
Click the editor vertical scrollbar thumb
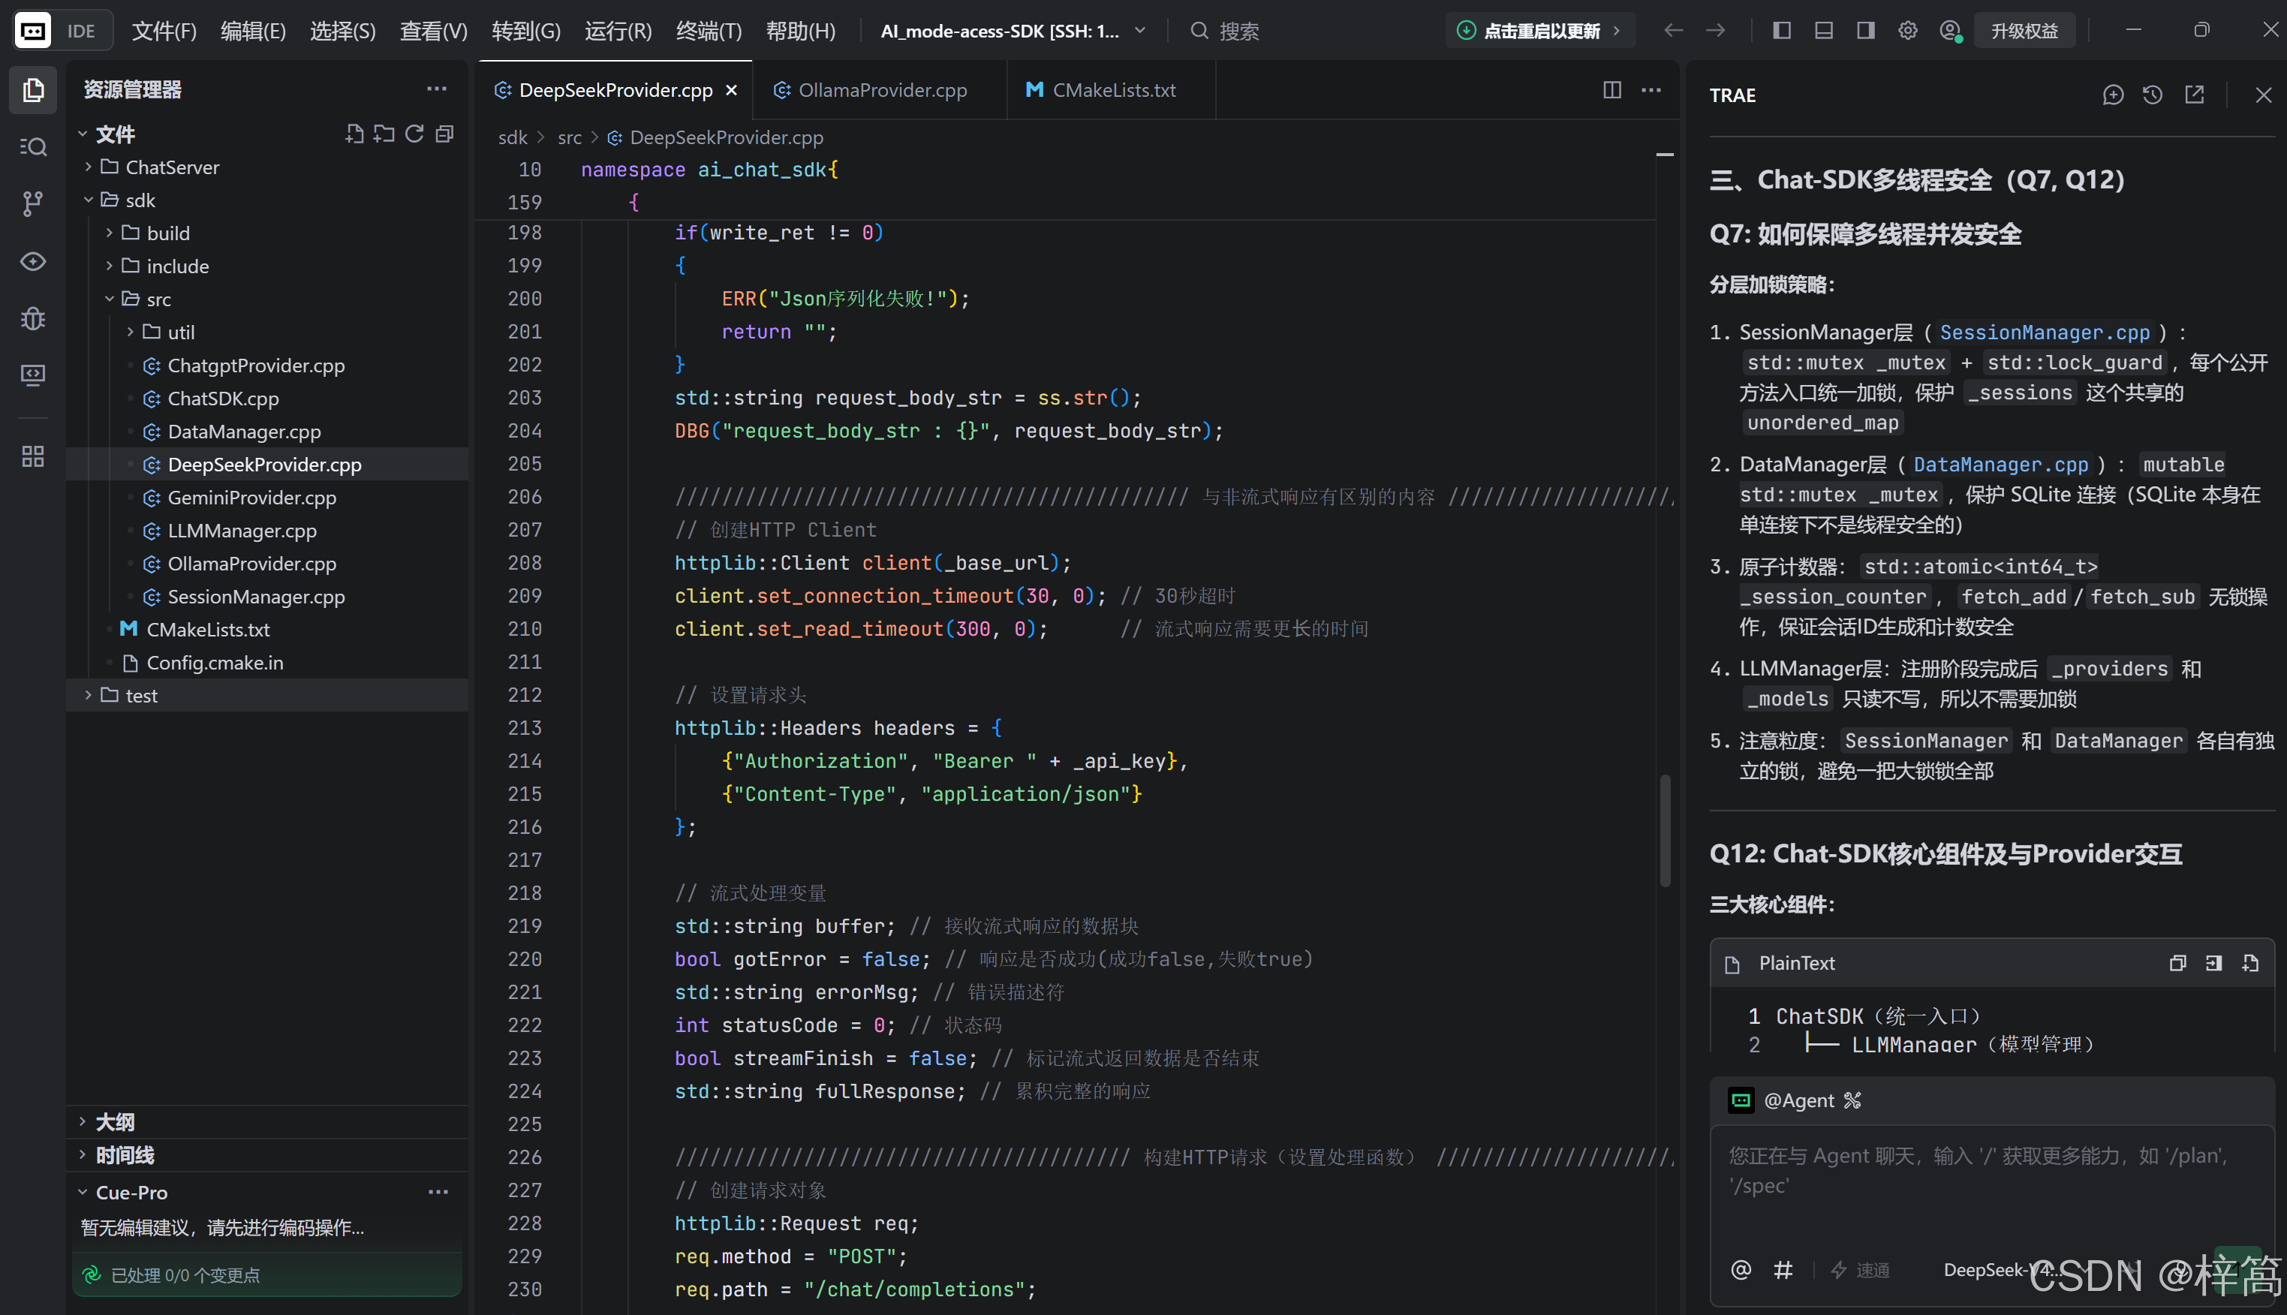click(x=1665, y=831)
